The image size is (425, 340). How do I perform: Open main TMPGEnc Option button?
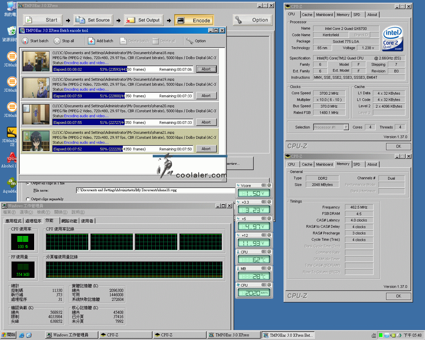(253, 20)
